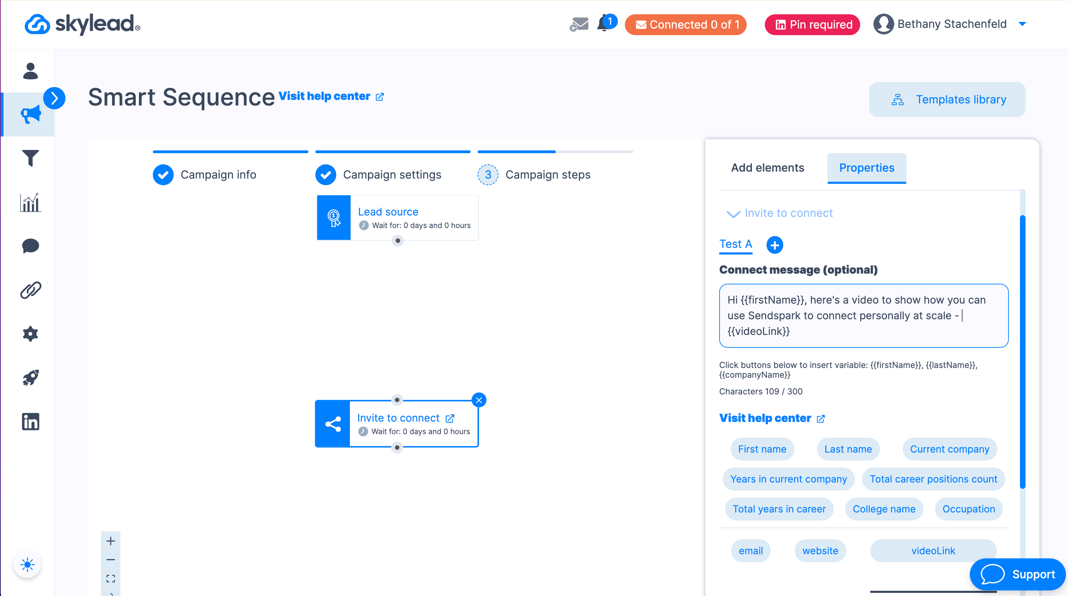Open the paperclip link icon in sidebar

coord(30,290)
